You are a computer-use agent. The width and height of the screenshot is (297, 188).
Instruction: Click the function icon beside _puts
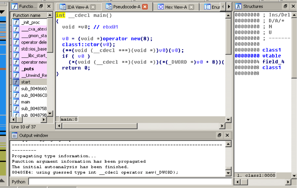pos(16,69)
